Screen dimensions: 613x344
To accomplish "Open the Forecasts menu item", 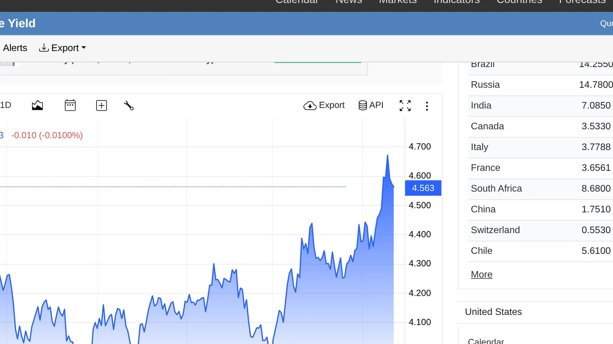I will click(582, 2).
